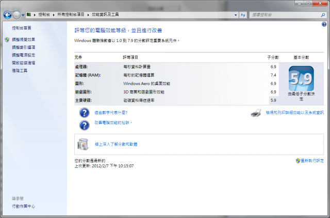Open 調整索引選項 sidebar link
The height and width of the screenshot is (218, 330).
23,47
